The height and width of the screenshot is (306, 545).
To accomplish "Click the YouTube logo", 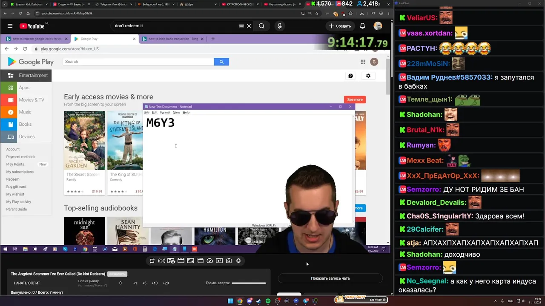I will (32, 26).
